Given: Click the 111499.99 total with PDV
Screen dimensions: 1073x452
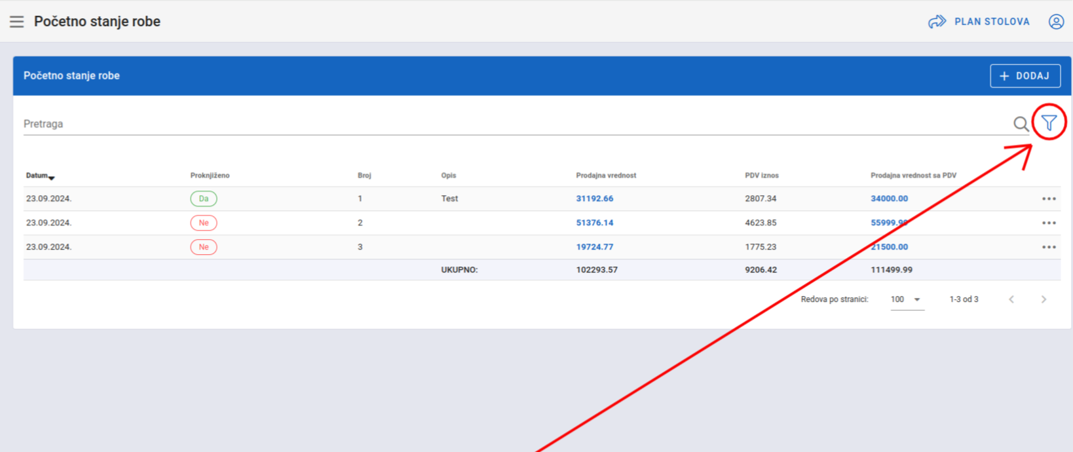Looking at the screenshot, I should 892,270.
